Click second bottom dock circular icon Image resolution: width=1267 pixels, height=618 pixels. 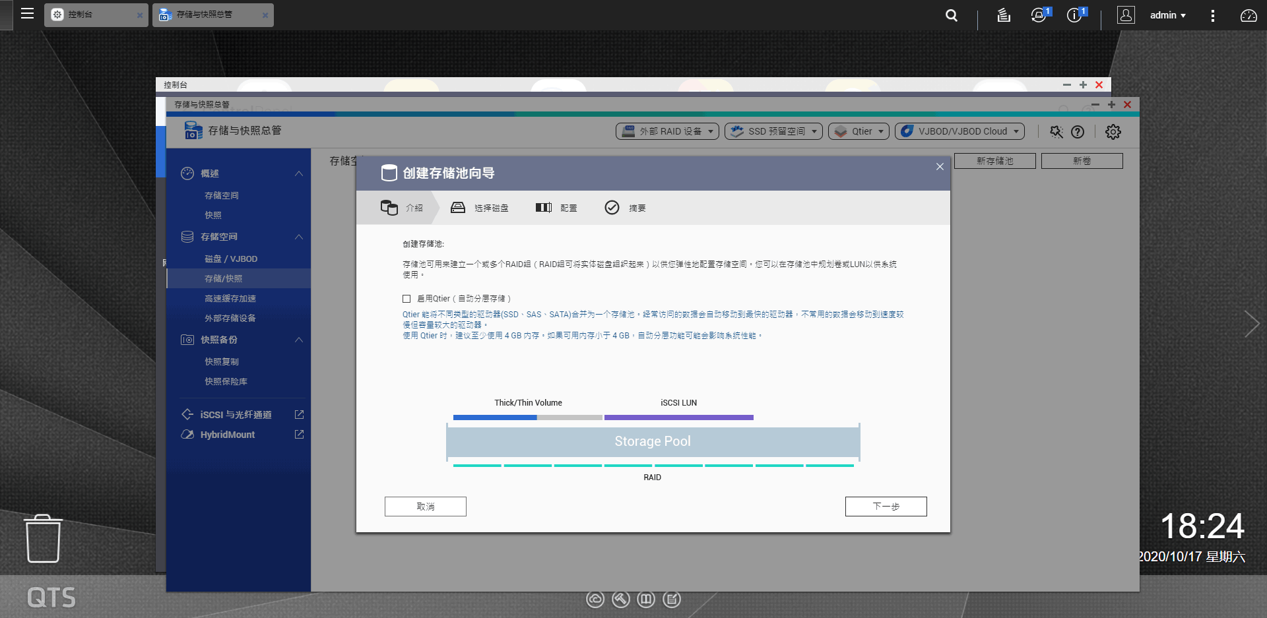pos(620,599)
